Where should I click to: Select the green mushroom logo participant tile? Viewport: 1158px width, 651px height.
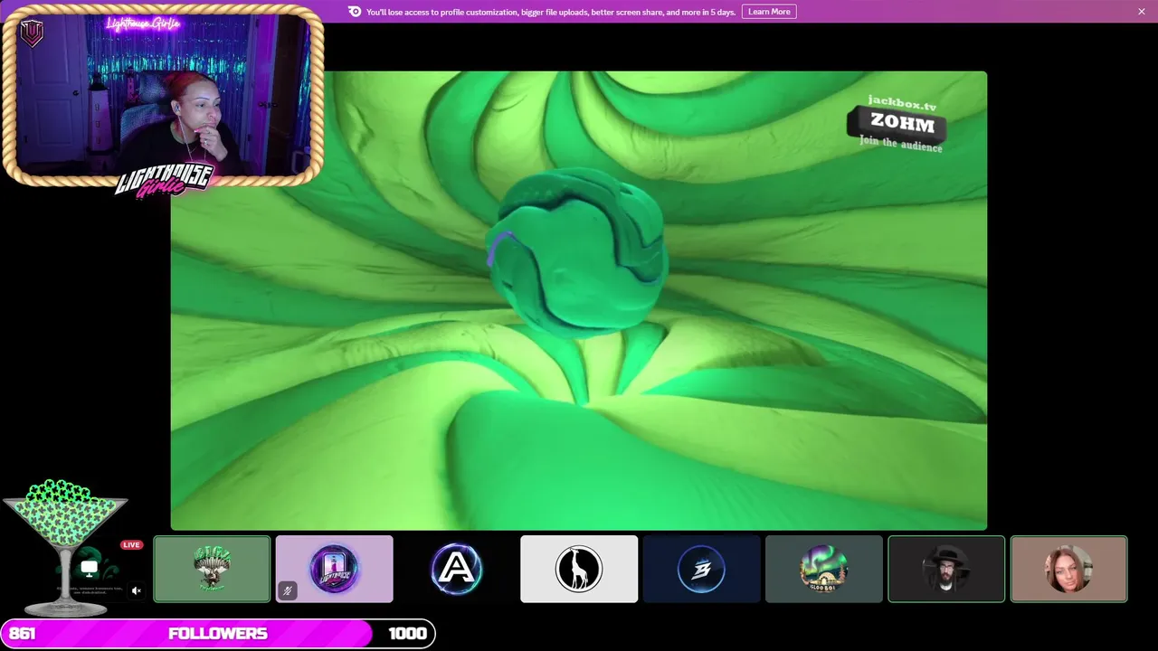click(212, 569)
